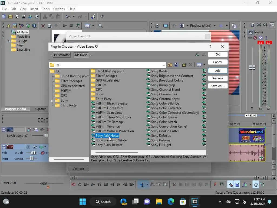This screenshot has height=208, width=277.
Task: Save project using the floppy disk icon
Action: (17, 17)
